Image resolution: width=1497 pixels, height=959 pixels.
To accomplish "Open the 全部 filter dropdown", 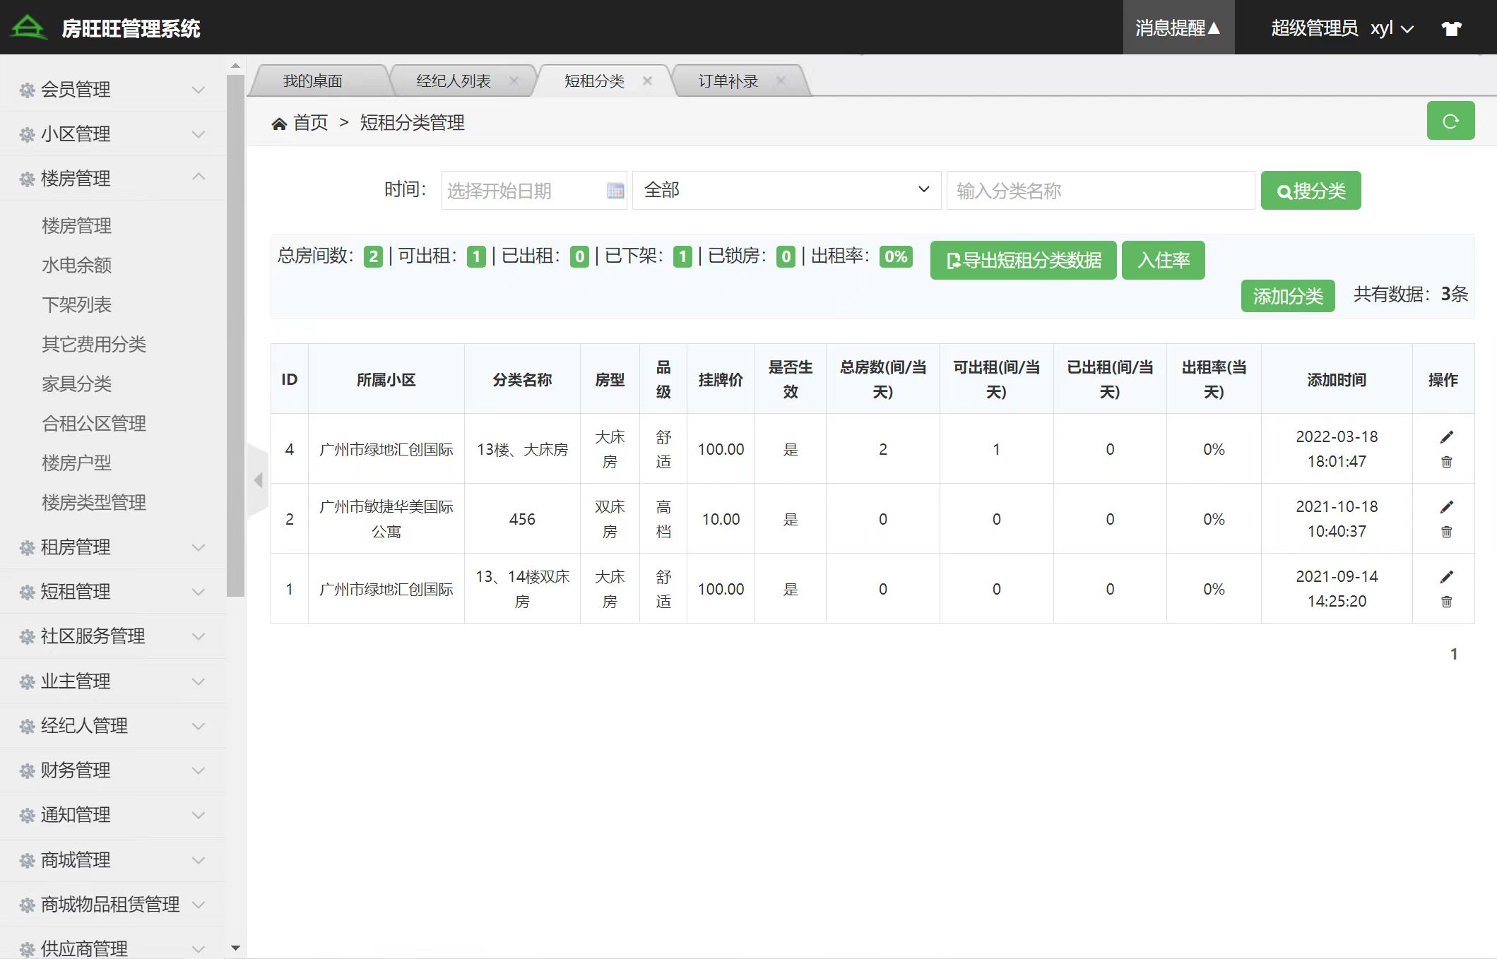I will pos(786,190).
